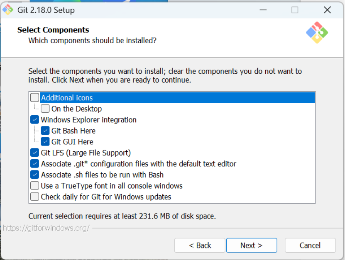This screenshot has width=345, height=260.
Task: Check the On the Desktop option
Action: [45, 108]
